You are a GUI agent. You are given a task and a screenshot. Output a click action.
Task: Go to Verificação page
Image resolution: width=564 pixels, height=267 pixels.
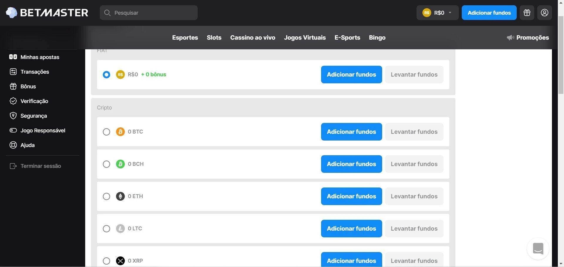click(x=34, y=101)
